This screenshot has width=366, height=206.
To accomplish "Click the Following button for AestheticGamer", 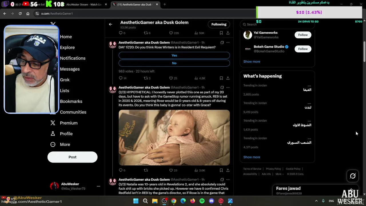I will 219,24.
